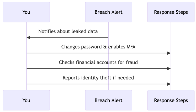Click arrowhead of the "Changes password" message
The width and height of the screenshot is (196, 112).
click(169, 53)
